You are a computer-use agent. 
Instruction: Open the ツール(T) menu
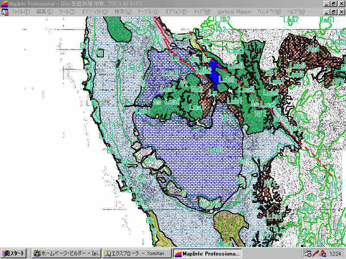67,12
